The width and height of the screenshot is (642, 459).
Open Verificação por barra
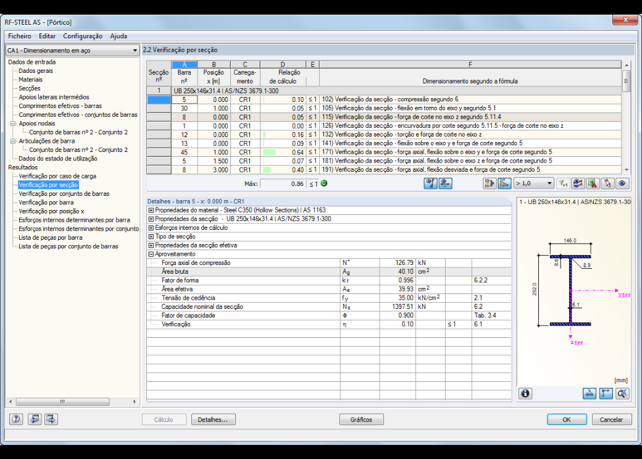pos(46,203)
